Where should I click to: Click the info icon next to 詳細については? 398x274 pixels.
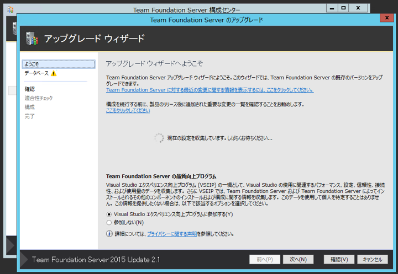tap(109, 234)
